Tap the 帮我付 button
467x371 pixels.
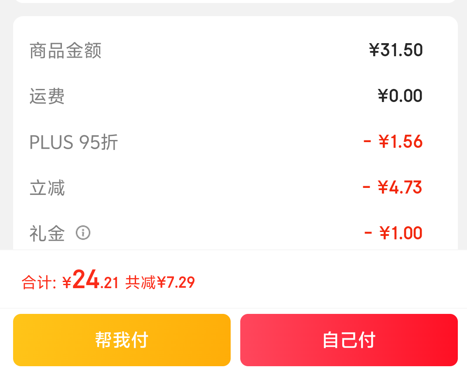point(122,340)
